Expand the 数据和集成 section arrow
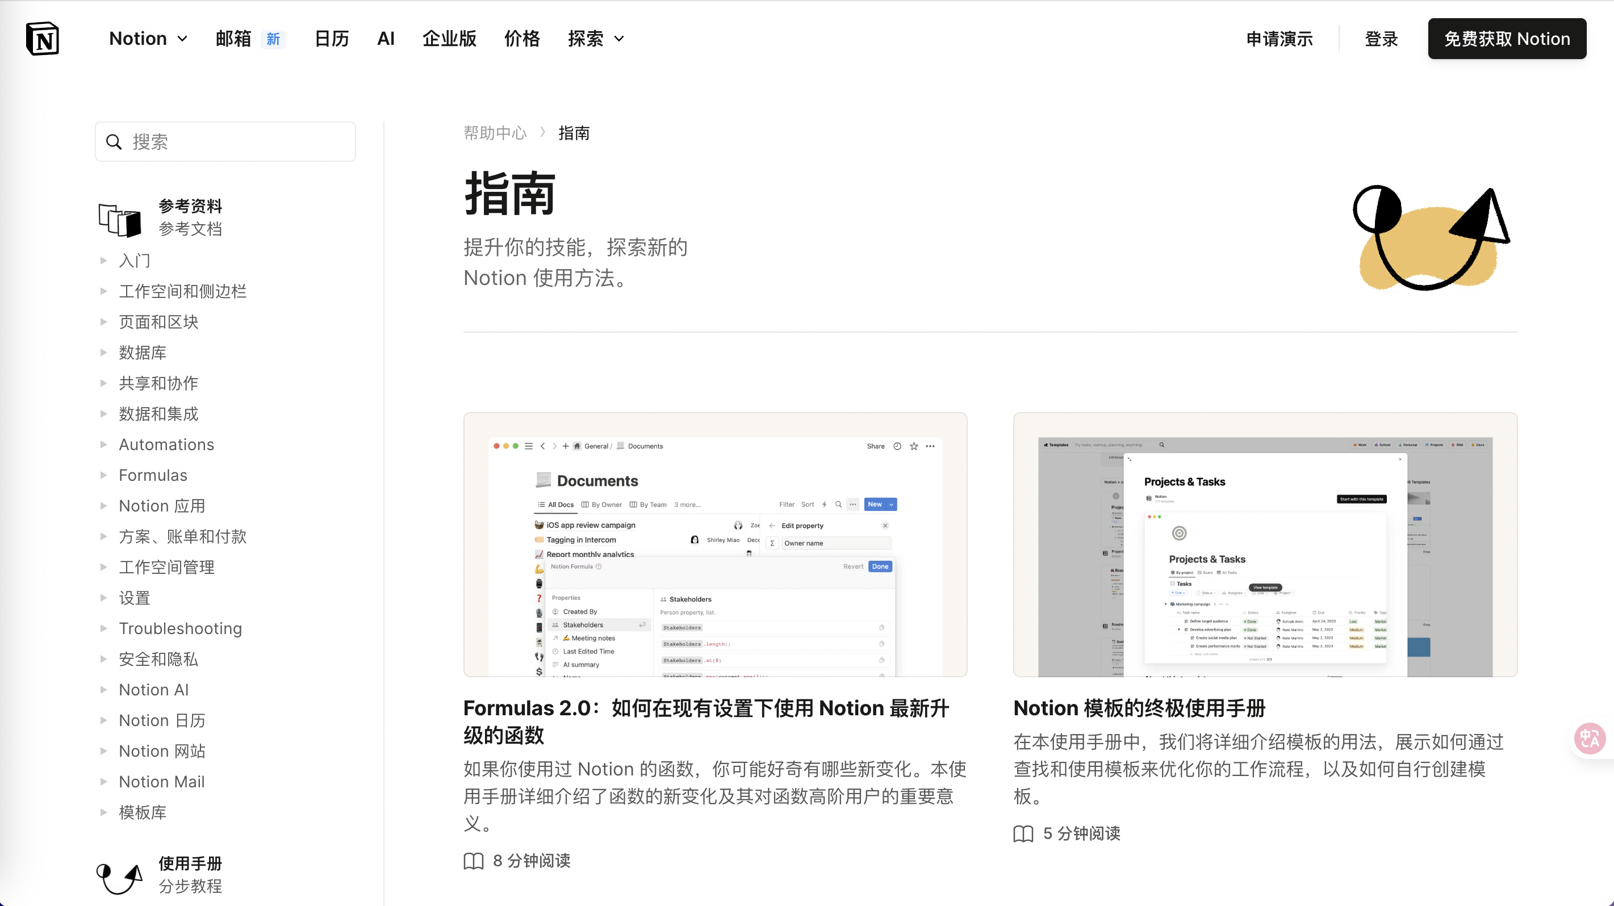The width and height of the screenshot is (1614, 906). pos(104,414)
